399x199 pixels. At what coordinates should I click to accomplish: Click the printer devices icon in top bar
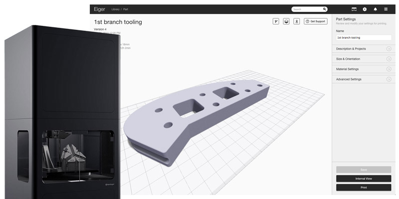coord(354,9)
